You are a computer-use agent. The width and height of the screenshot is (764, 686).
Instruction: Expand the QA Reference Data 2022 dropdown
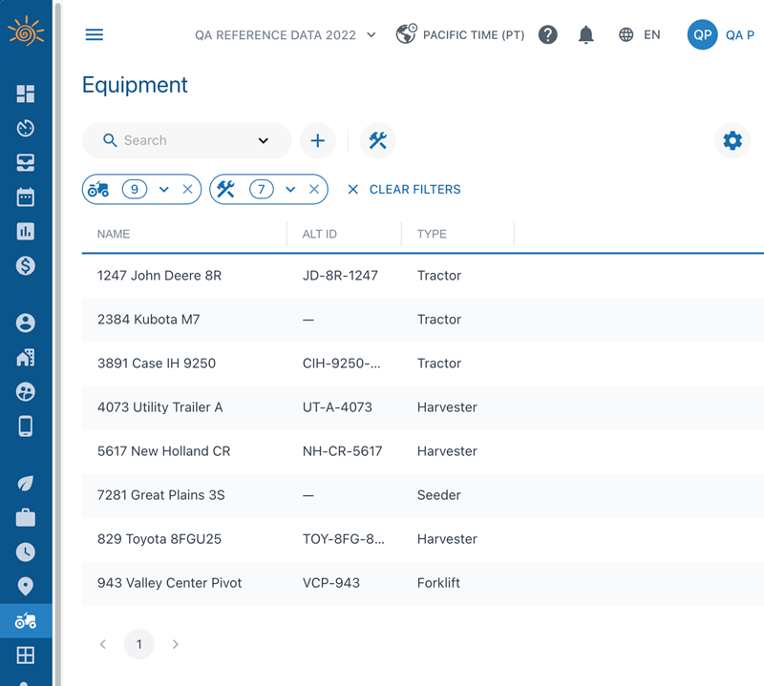286,35
